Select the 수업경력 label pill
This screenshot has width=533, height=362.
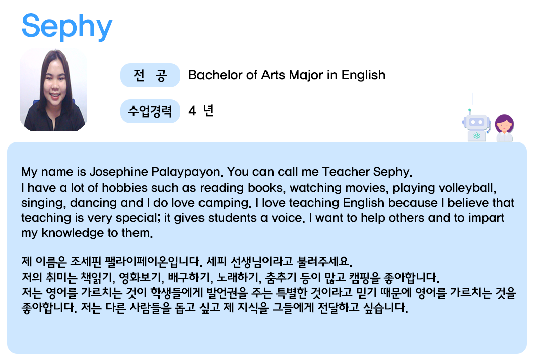(x=150, y=111)
